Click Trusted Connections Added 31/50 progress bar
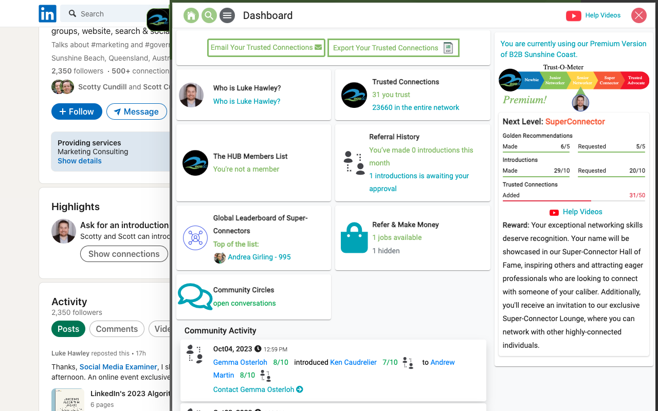 tap(574, 200)
